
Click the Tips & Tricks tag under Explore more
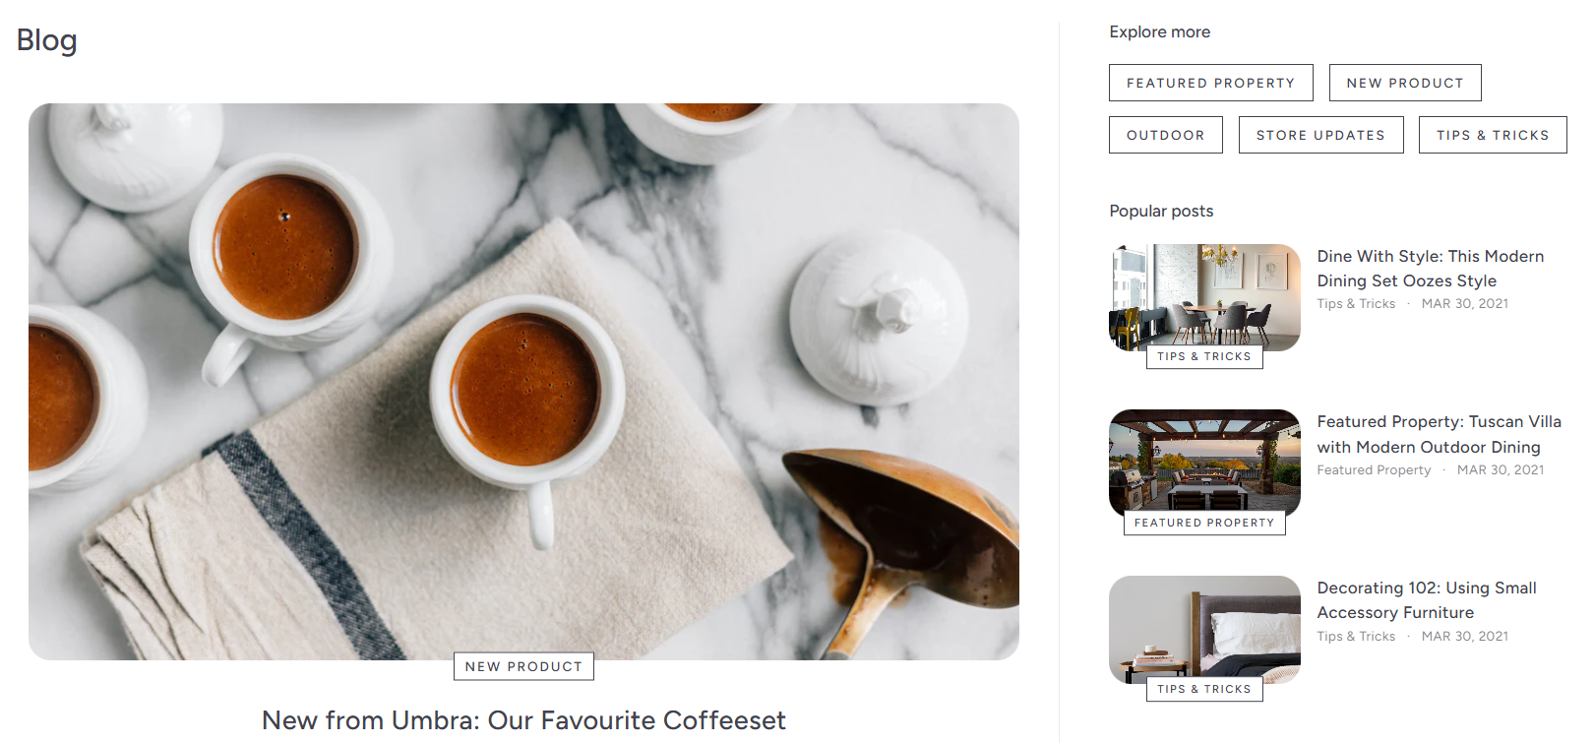(1493, 135)
